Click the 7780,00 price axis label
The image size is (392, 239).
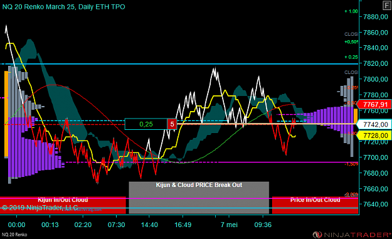click(x=376, y=95)
